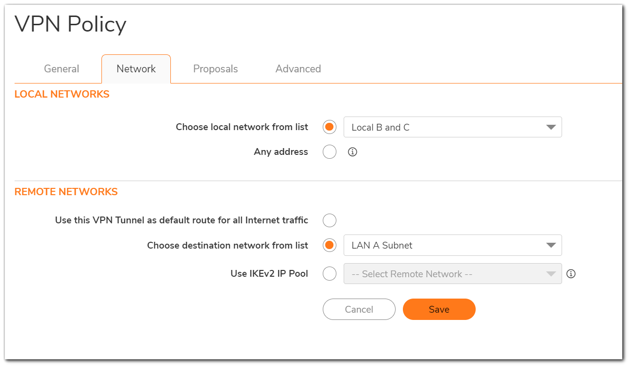Open the Local B and C dropdown
The height and width of the screenshot is (368, 631).
tap(453, 127)
